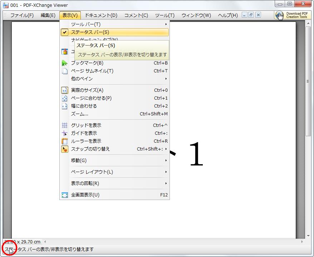Select ルーラーを表示 menu entry
Image resolution: width=314 pixels, height=257 pixels.
(x=114, y=141)
